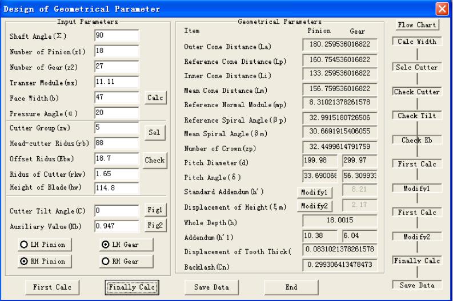Focus the Head-cutter Ridus (rb) field

117,143
